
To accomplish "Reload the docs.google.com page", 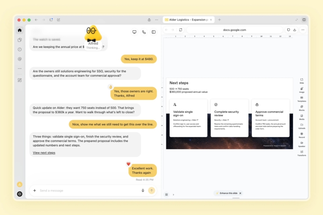I will (x=181, y=30).
